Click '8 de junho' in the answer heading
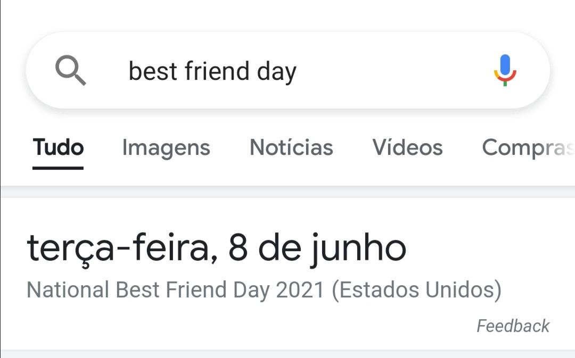The image size is (575, 358). click(317, 249)
